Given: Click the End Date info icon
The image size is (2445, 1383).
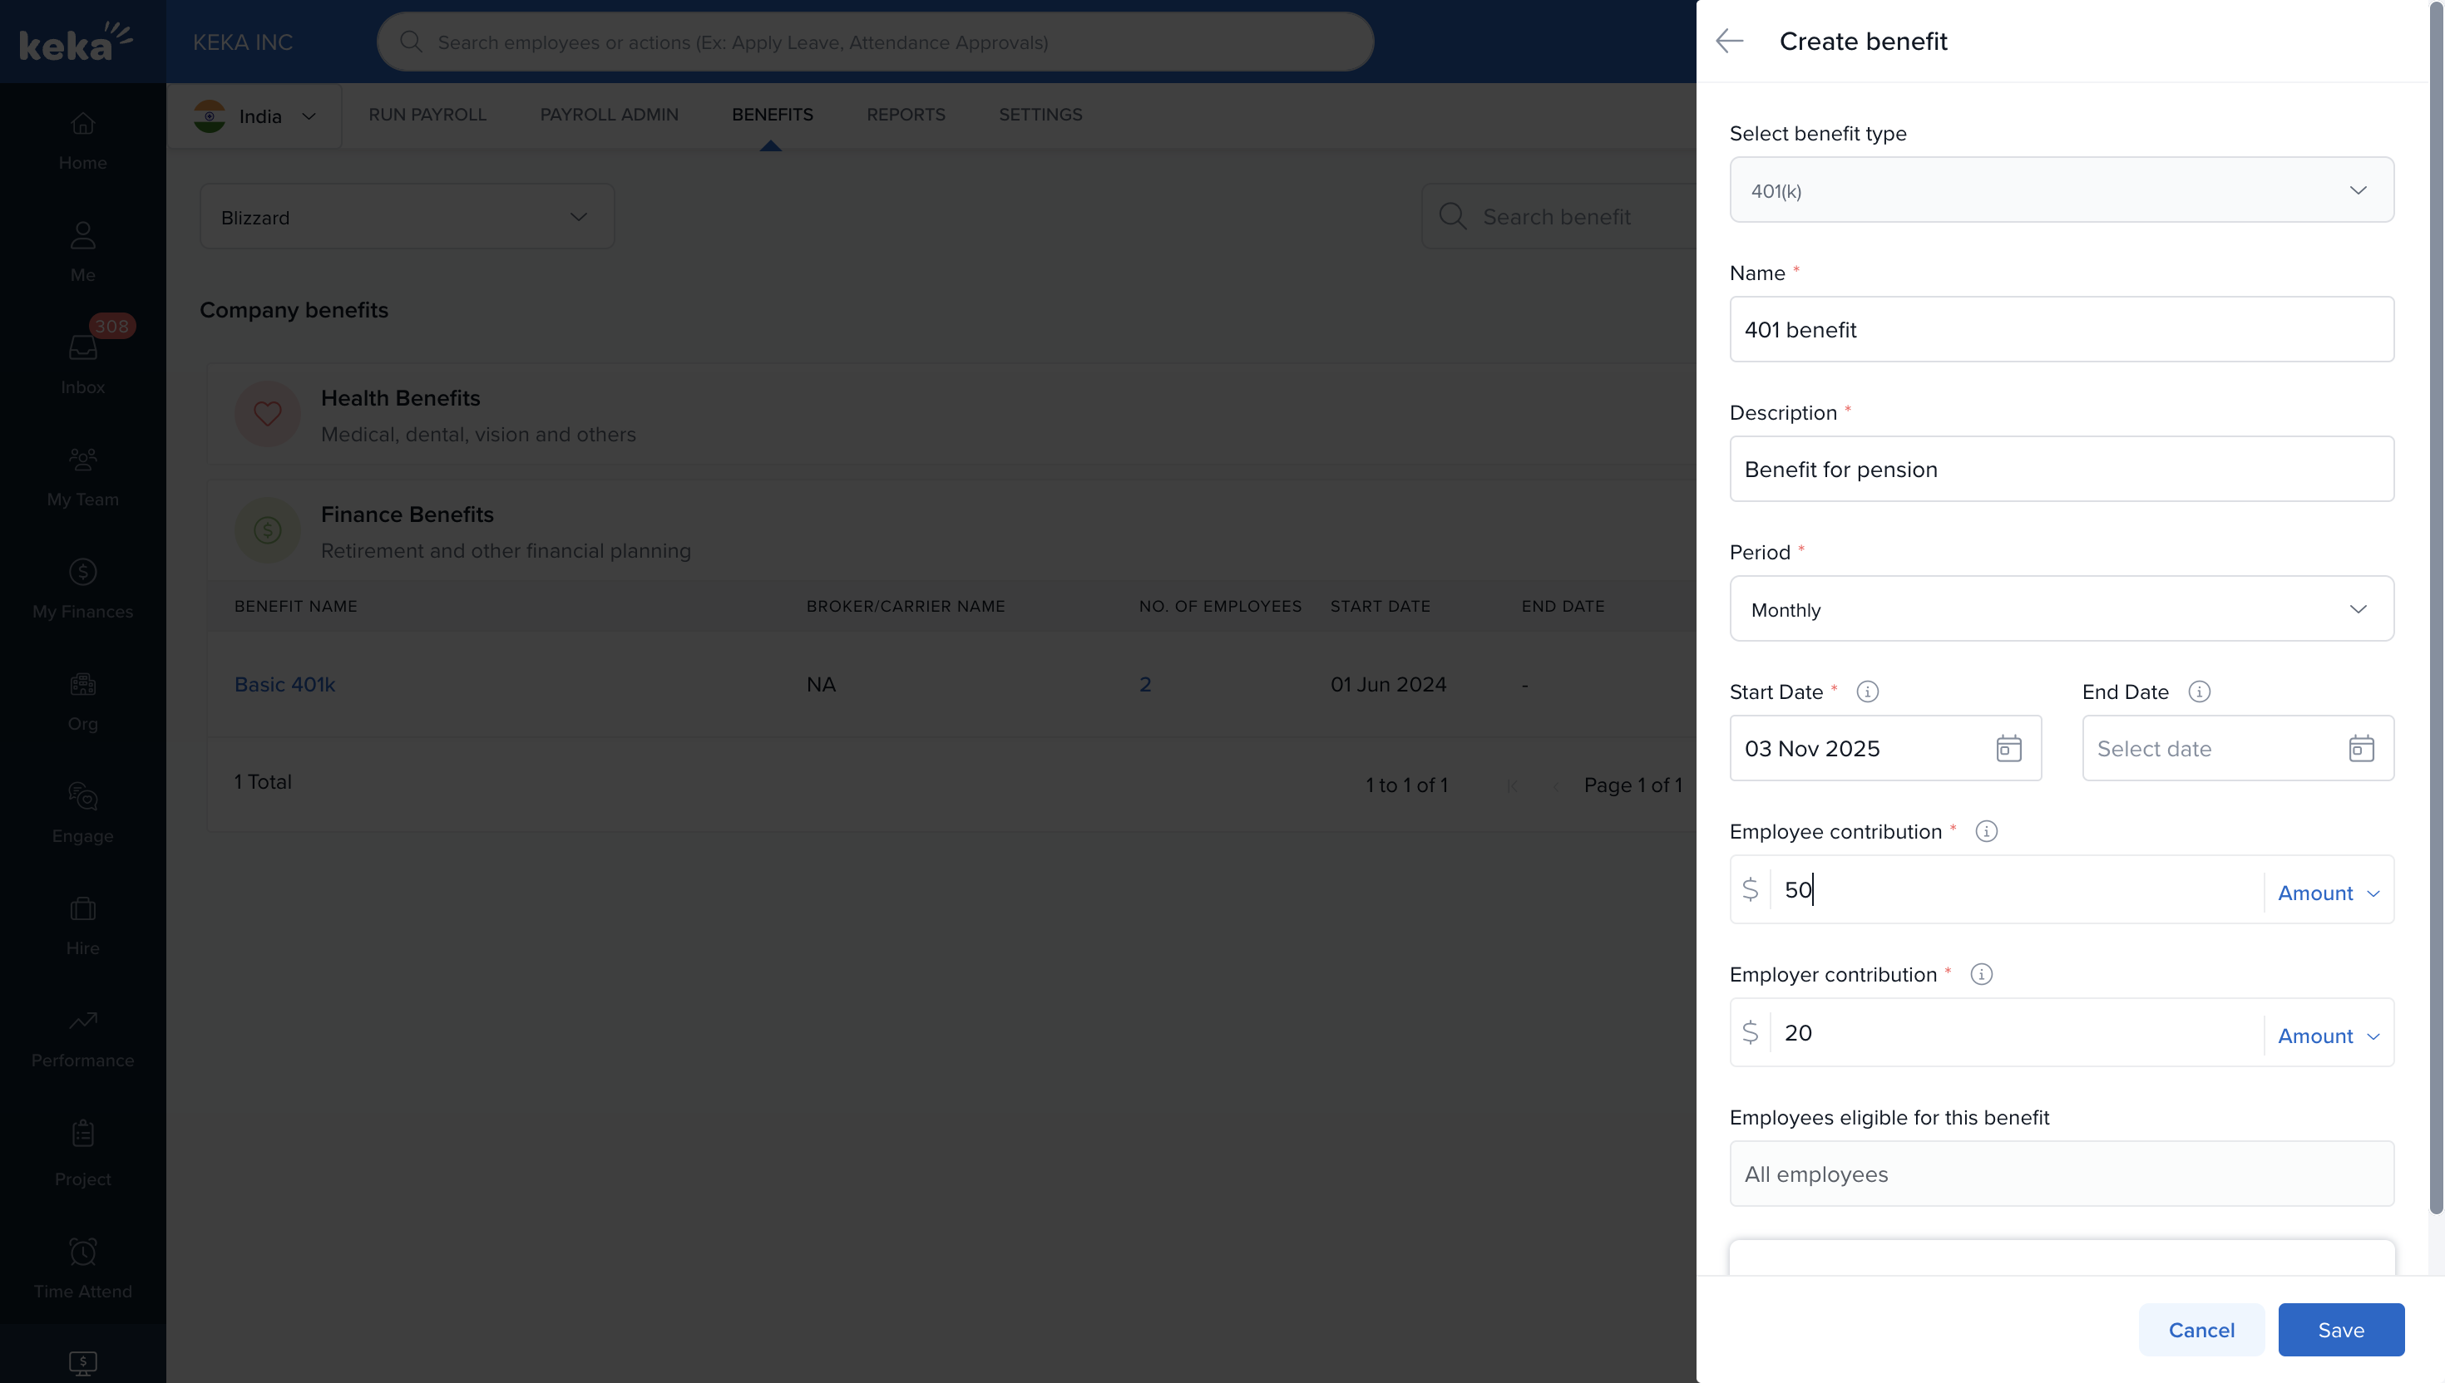Looking at the screenshot, I should point(2198,691).
